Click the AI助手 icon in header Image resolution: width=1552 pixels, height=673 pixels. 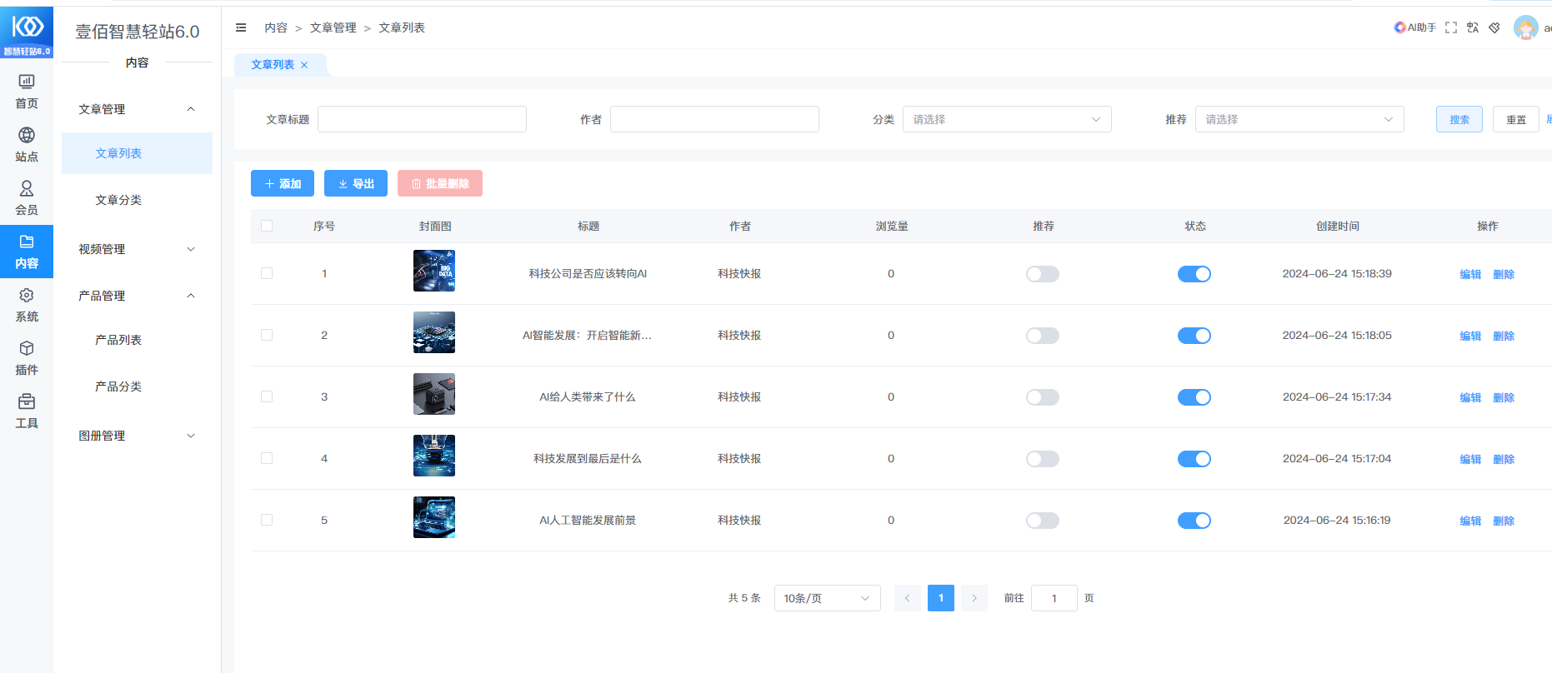point(1414,27)
